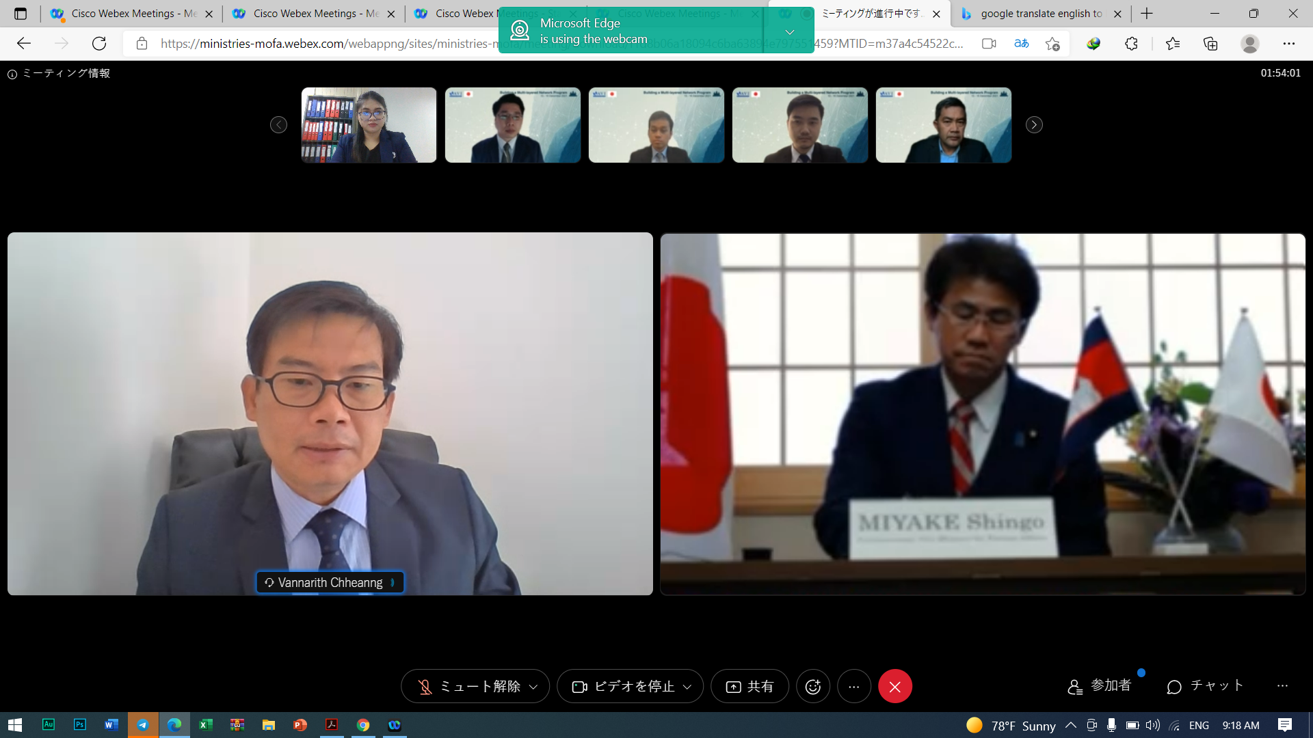
Task: Show next participant thumbnails with right arrow
Action: pos(1034,124)
